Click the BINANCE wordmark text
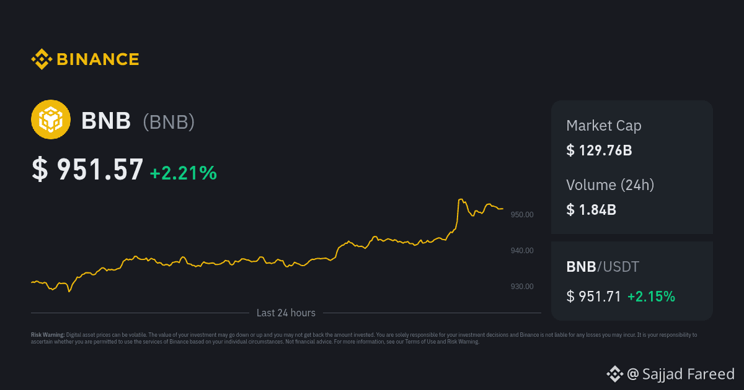 (98, 59)
